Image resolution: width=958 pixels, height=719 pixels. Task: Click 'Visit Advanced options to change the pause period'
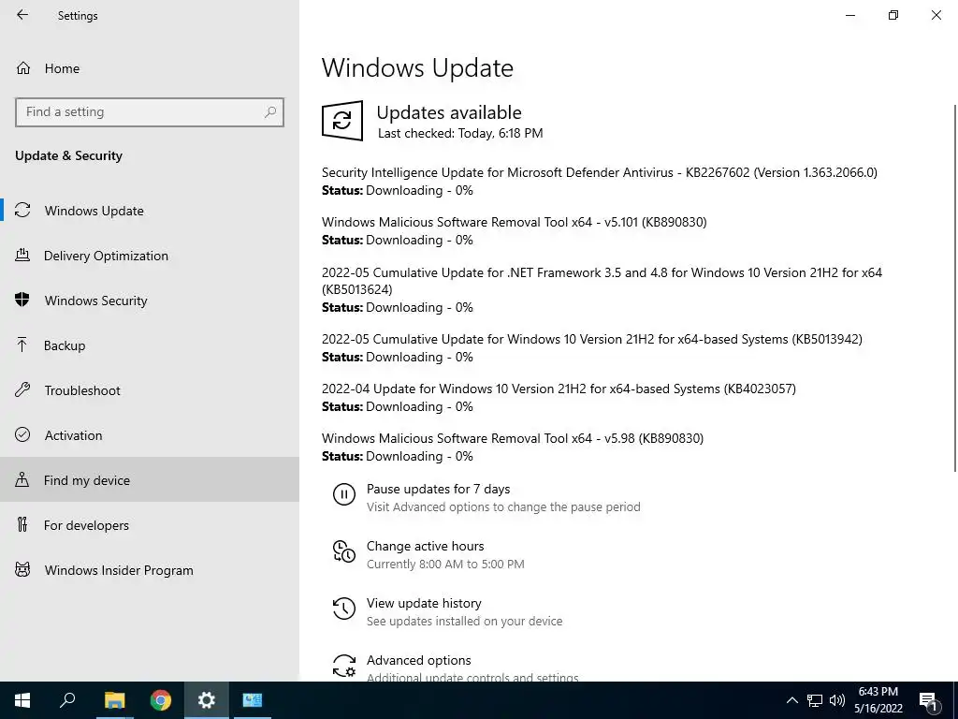click(x=503, y=506)
